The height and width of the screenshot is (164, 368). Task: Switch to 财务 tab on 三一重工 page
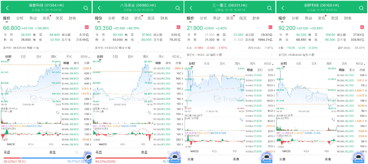pyautogui.click(x=256, y=18)
